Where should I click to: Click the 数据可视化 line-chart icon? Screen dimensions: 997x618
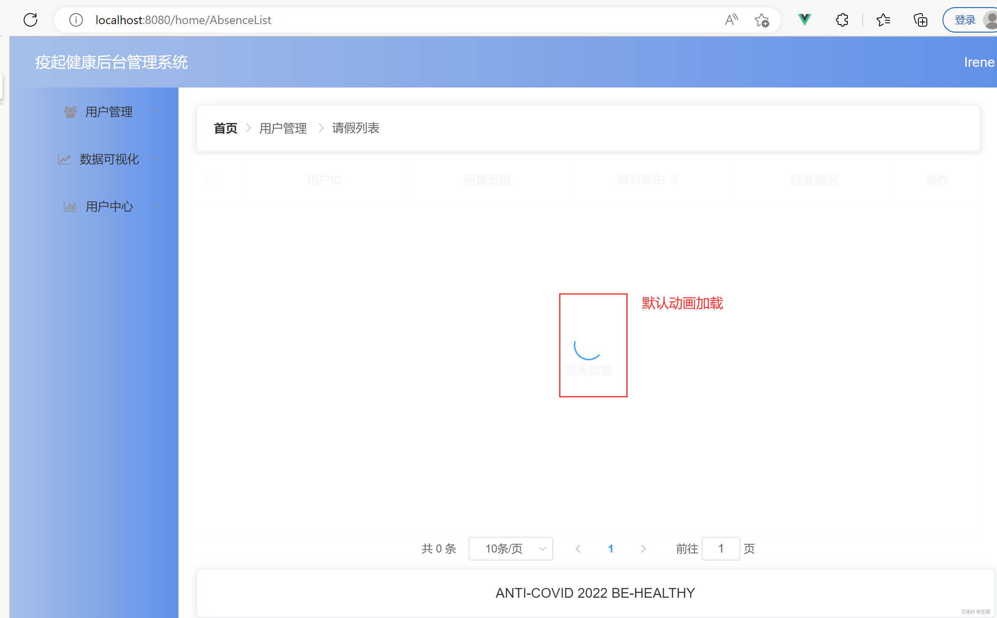[x=64, y=159]
